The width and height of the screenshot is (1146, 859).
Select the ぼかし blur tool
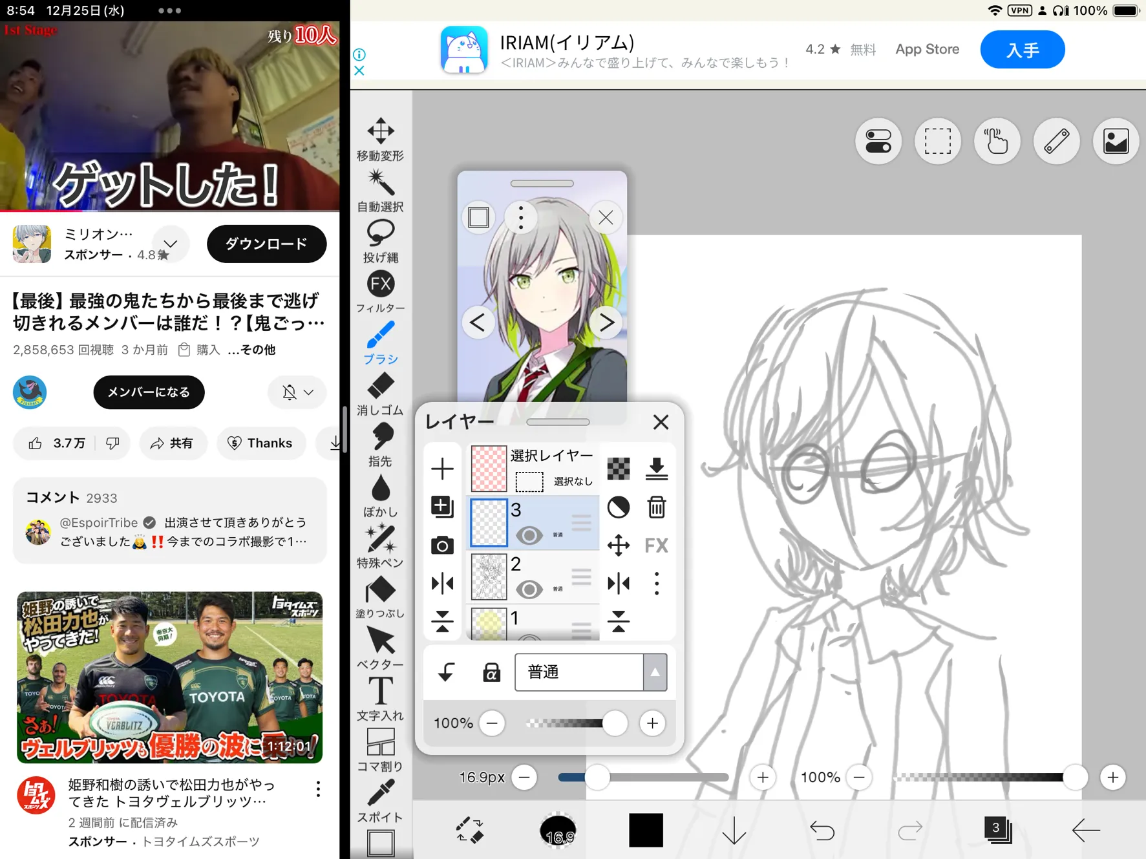click(x=381, y=496)
